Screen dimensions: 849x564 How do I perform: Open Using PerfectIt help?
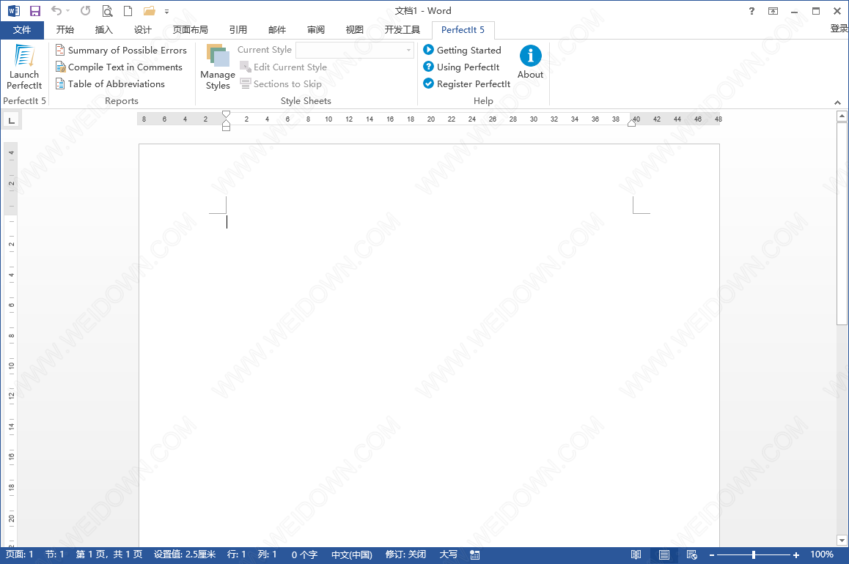pos(461,67)
